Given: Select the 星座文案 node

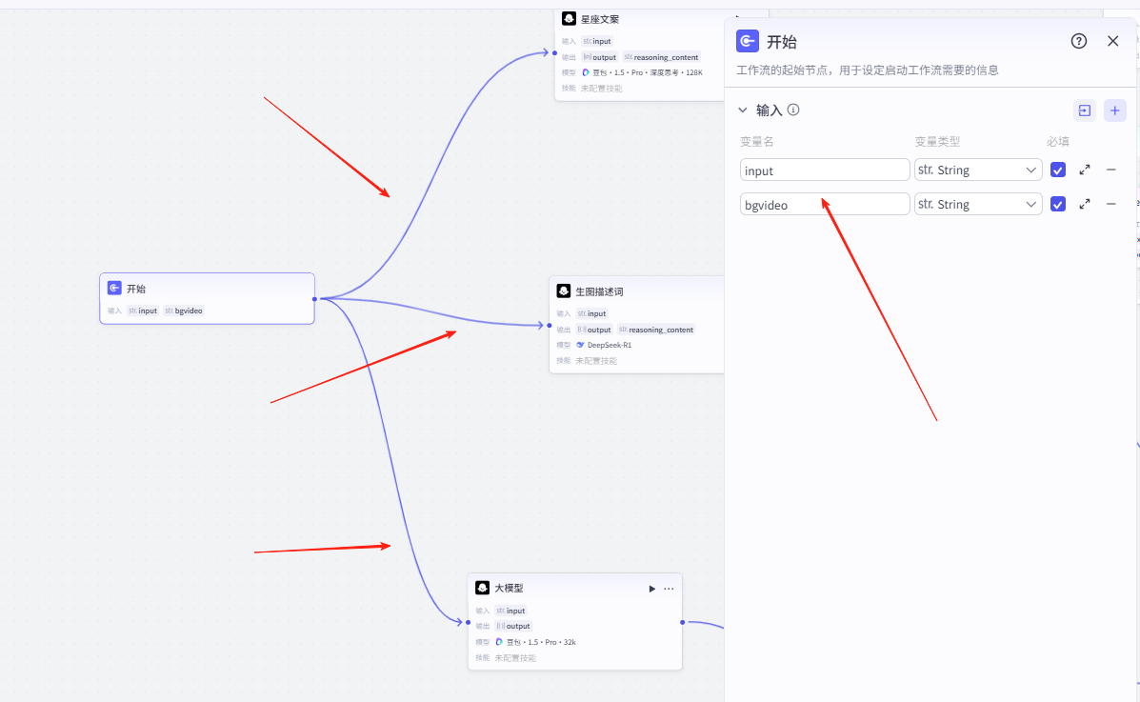Looking at the screenshot, I should coord(638,19).
